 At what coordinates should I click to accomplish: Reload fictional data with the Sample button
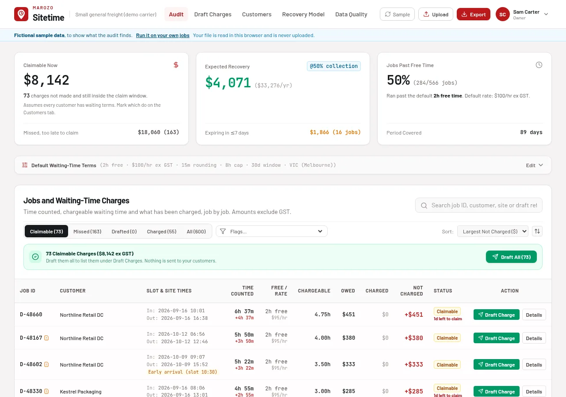click(x=397, y=14)
